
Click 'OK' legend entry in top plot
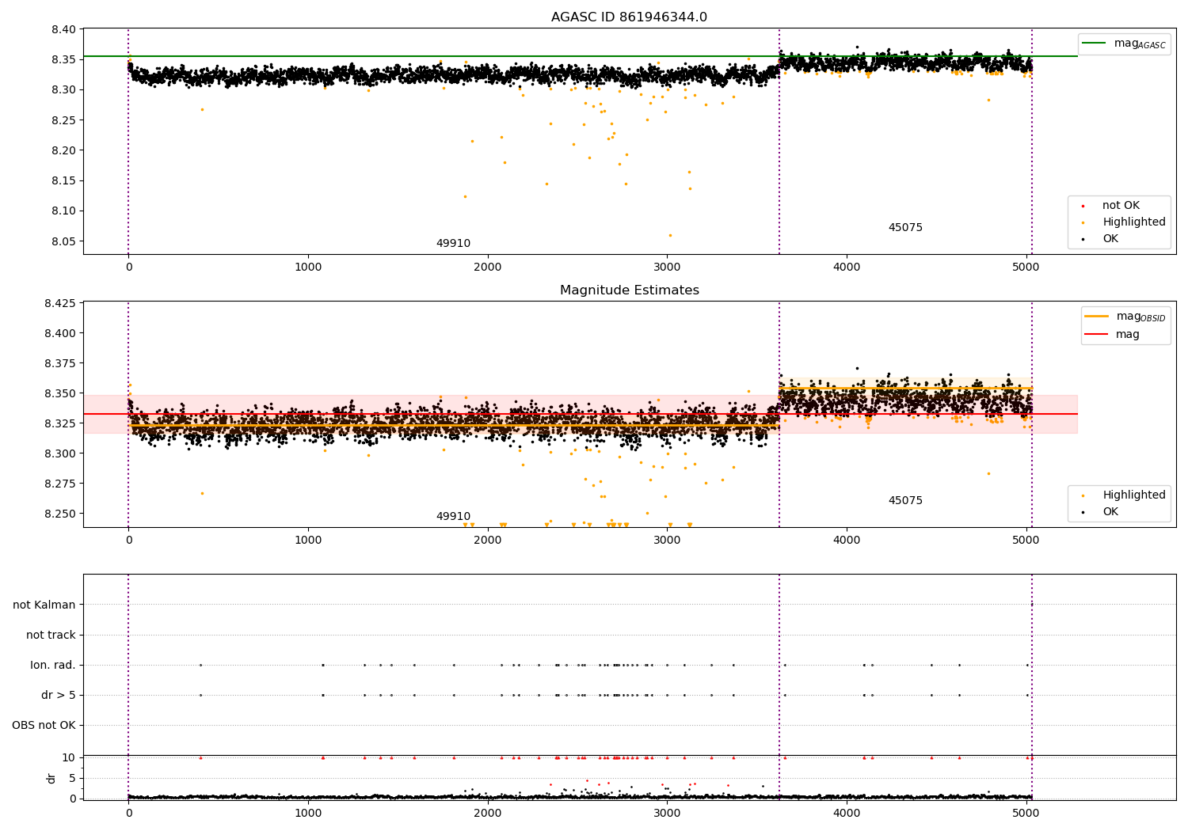tap(1110, 239)
